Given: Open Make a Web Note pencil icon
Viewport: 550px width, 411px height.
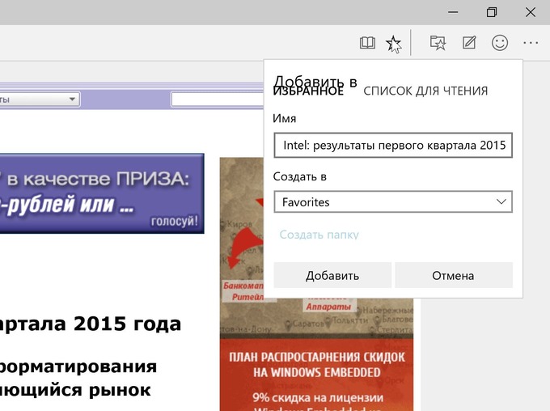Looking at the screenshot, I should tap(469, 43).
